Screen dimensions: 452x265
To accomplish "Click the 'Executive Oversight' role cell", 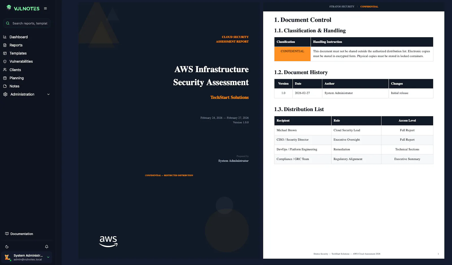I will 356,140.
